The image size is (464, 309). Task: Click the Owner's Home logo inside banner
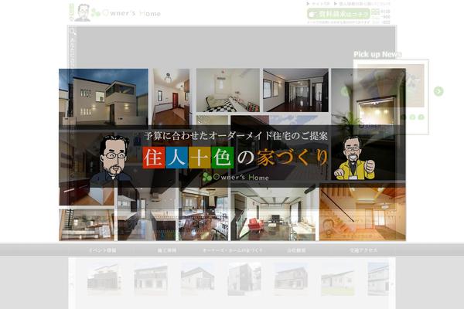(236, 177)
